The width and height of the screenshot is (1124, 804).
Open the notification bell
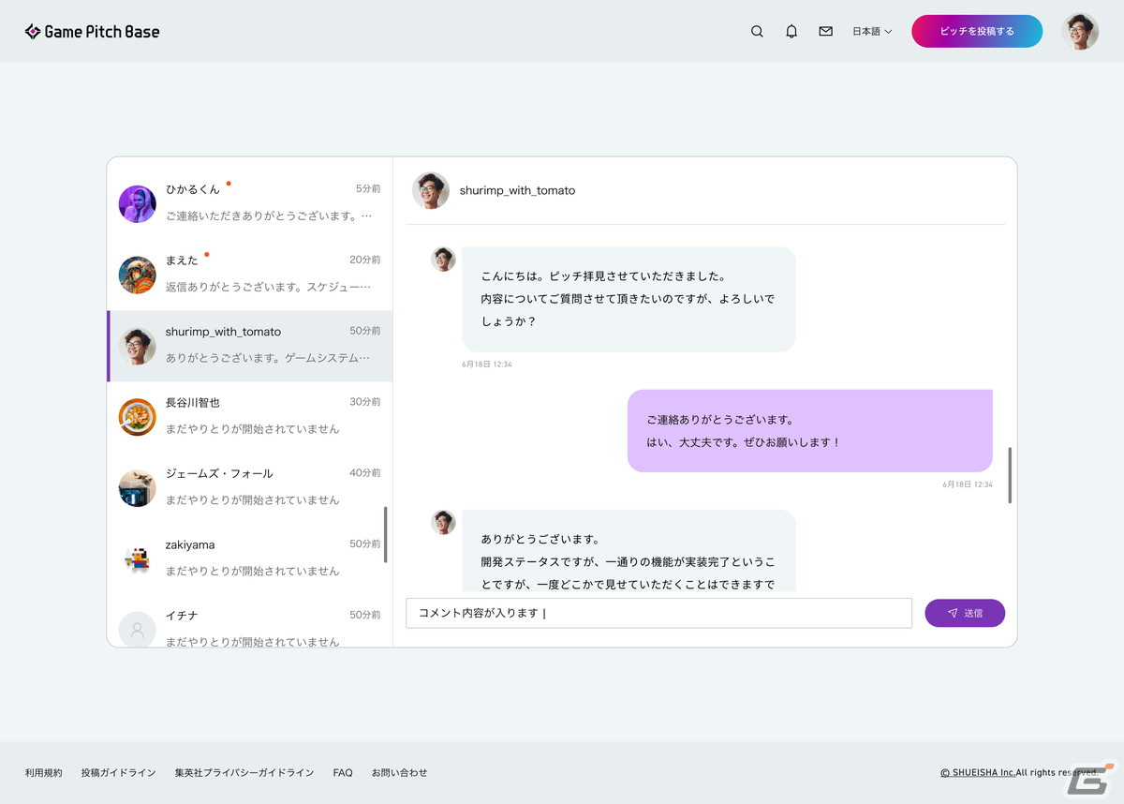coord(791,31)
